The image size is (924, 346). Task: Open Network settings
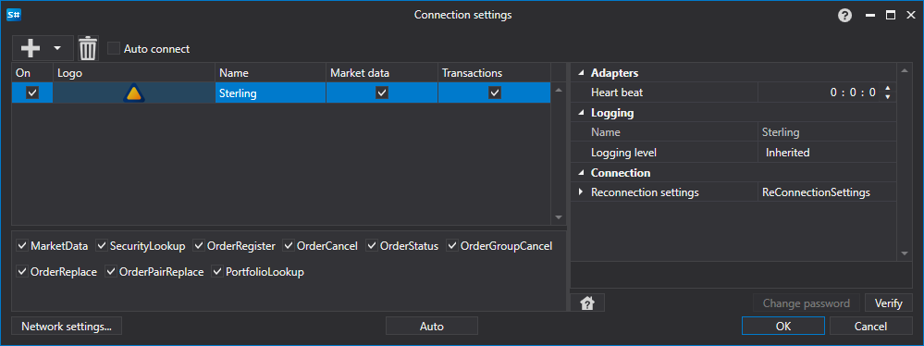tap(67, 326)
